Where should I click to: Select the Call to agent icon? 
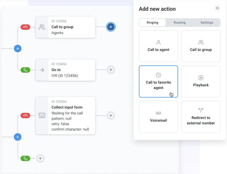click(x=158, y=42)
